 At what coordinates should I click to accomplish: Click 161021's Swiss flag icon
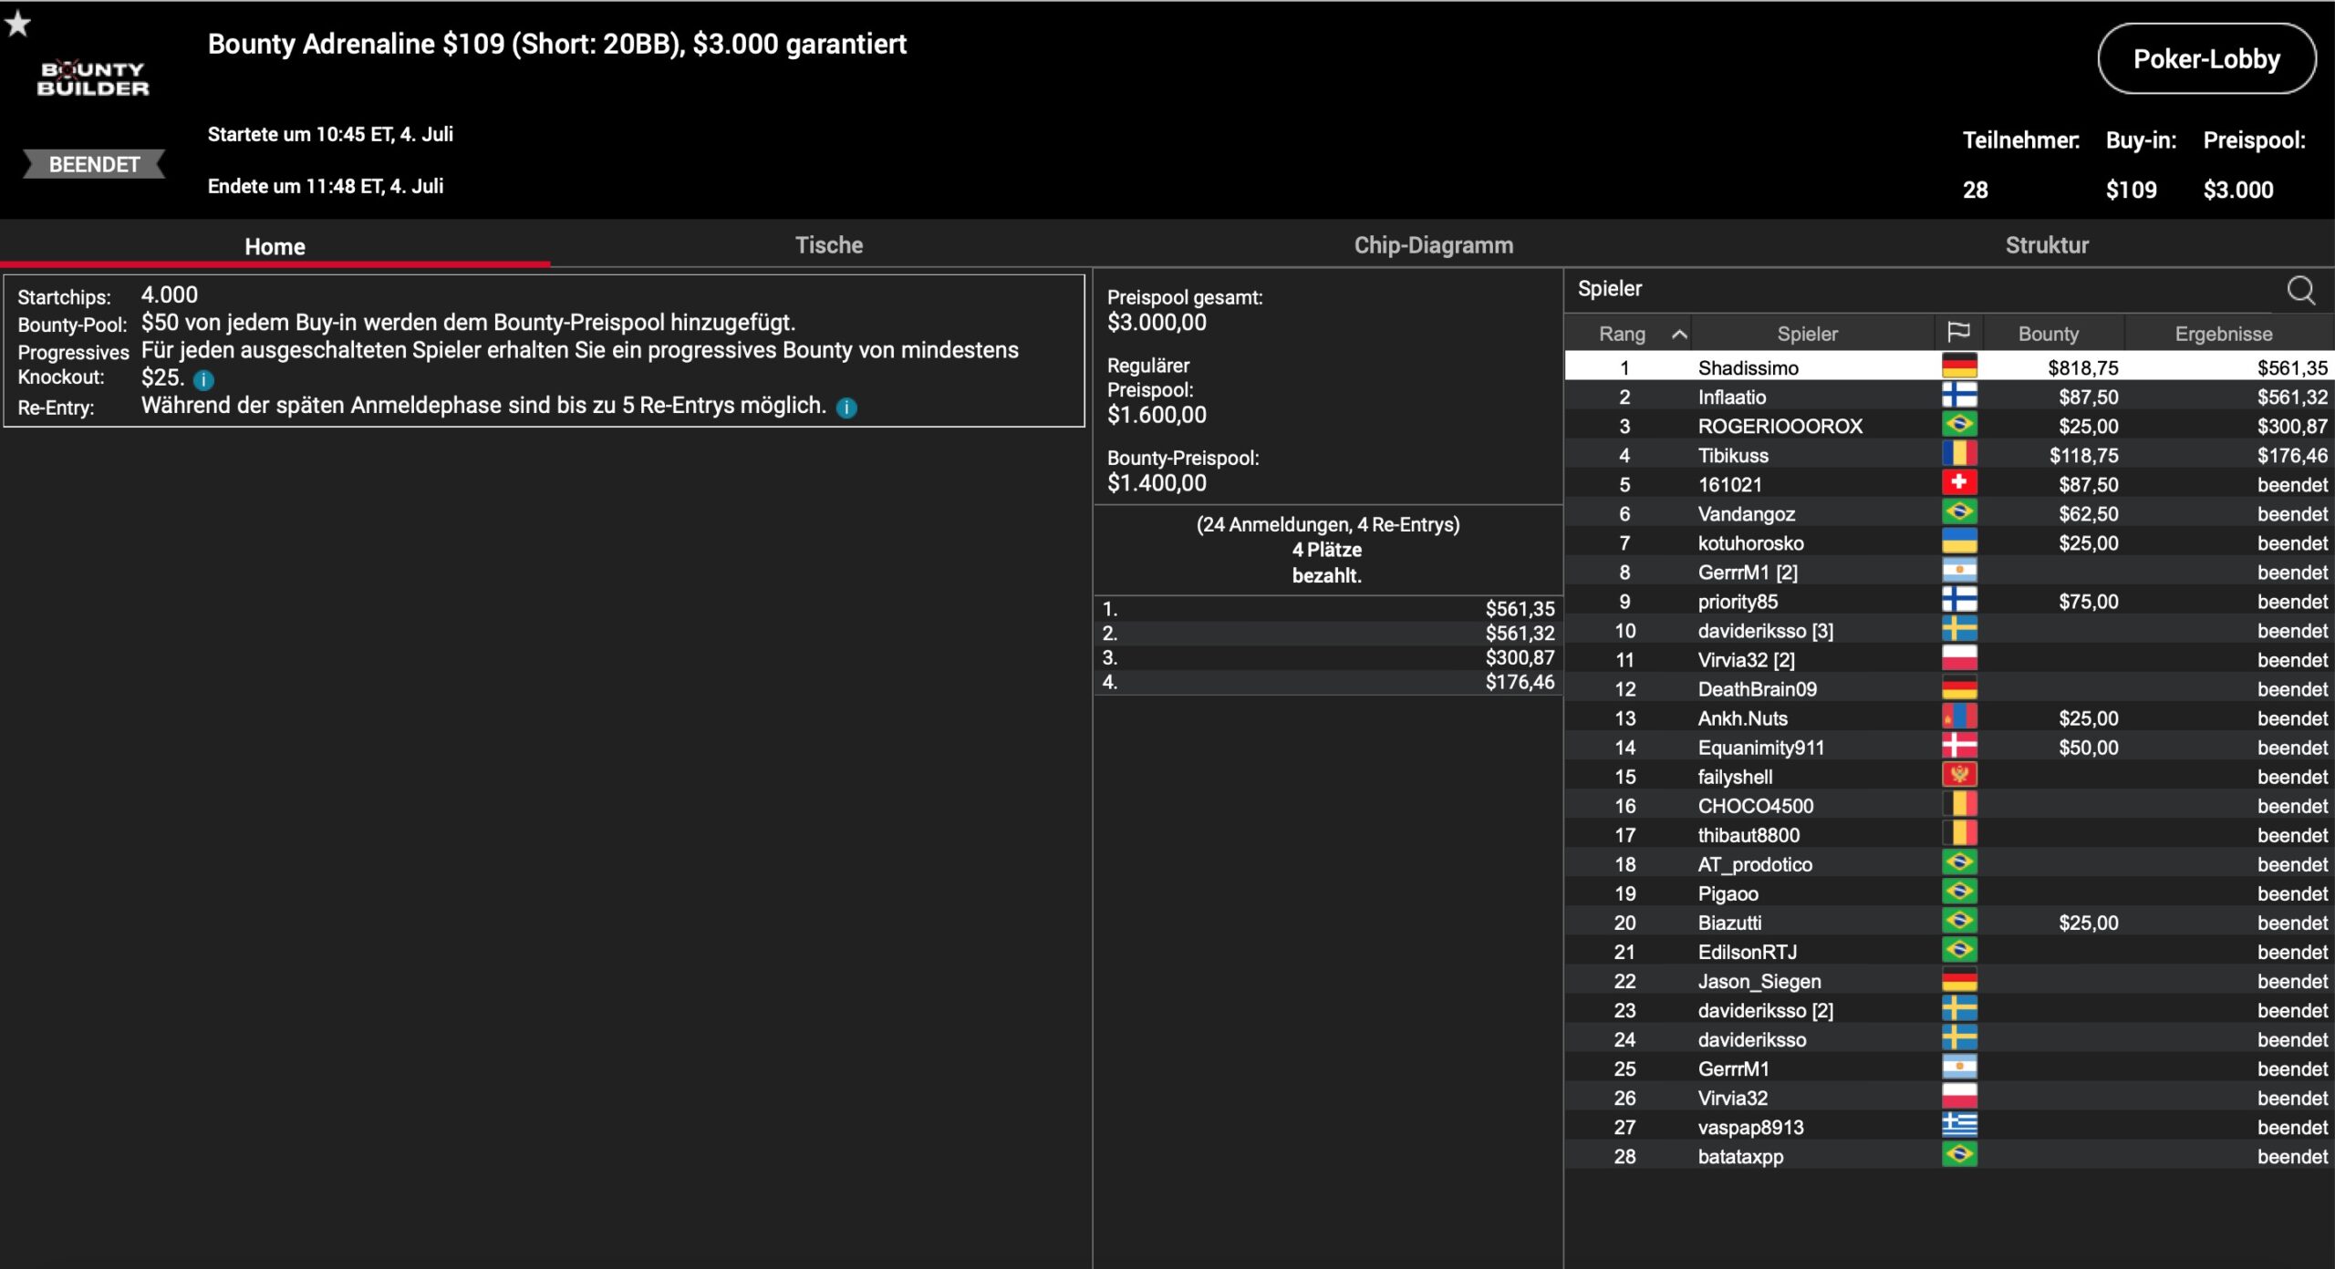[1958, 483]
